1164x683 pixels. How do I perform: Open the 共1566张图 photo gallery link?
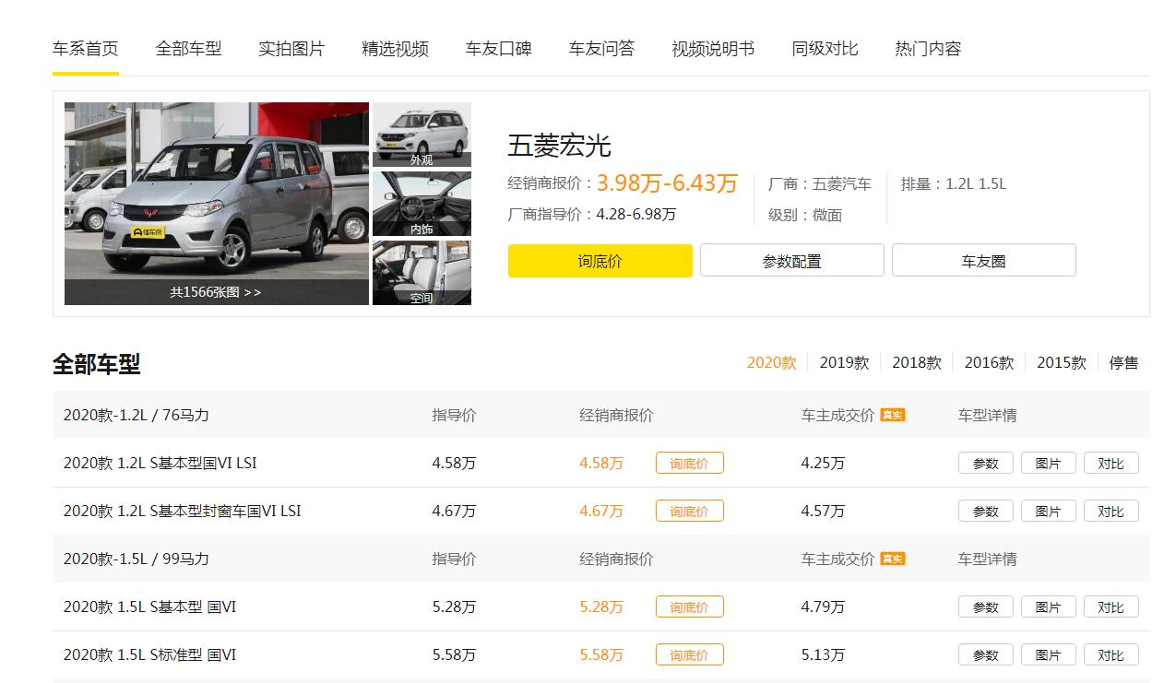click(216, 292)
